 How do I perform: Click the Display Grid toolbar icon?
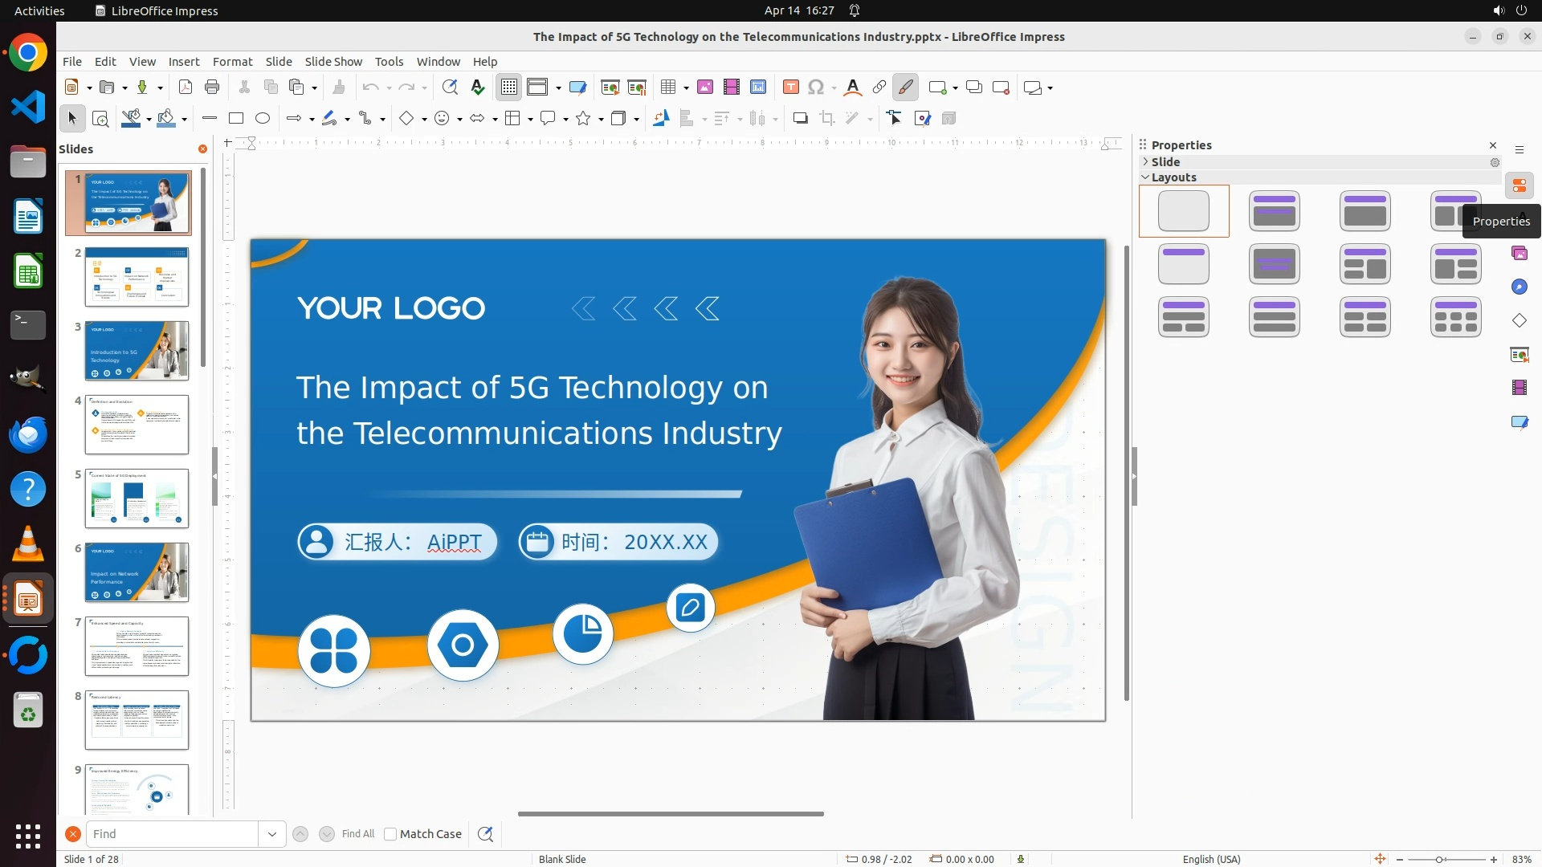point(509,88)
